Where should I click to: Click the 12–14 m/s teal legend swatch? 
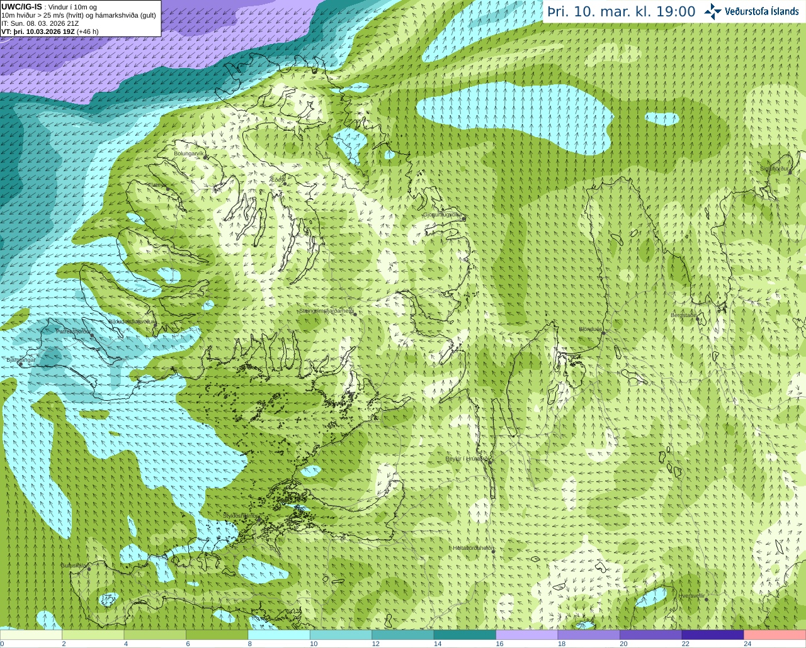pos(403,635)
